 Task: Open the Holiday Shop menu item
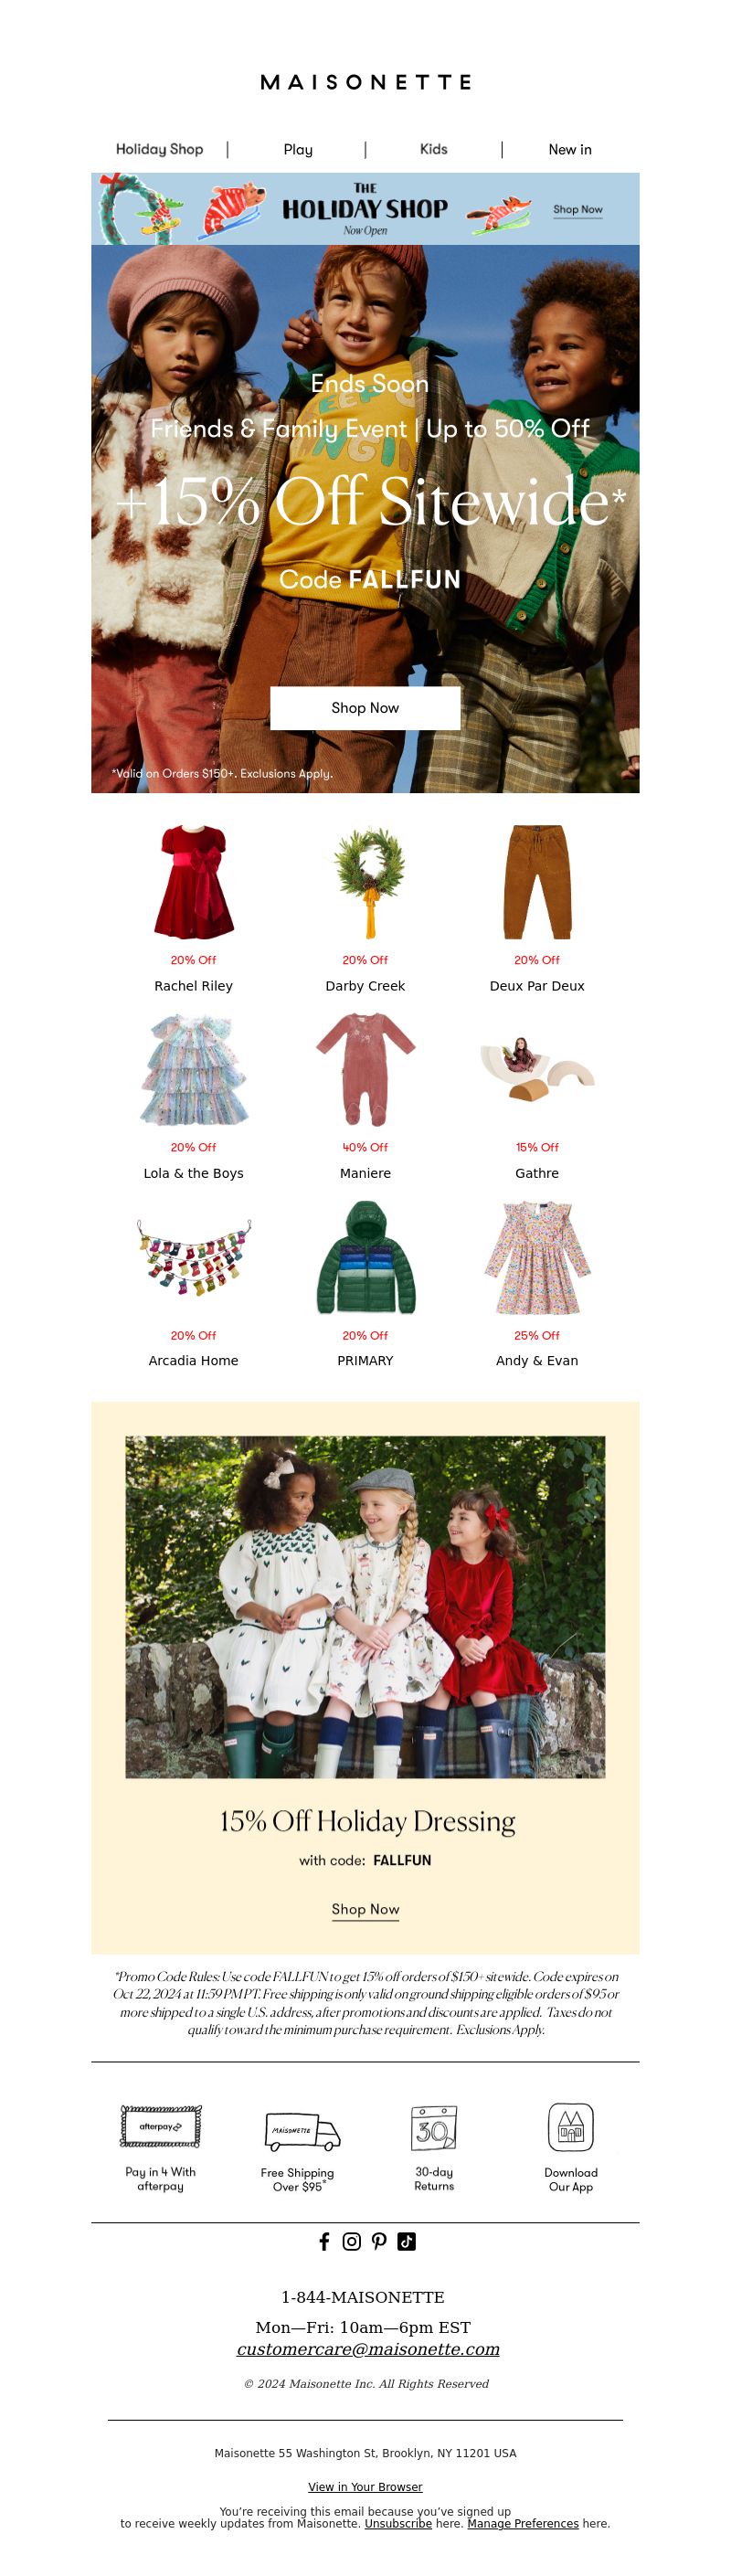160,149
